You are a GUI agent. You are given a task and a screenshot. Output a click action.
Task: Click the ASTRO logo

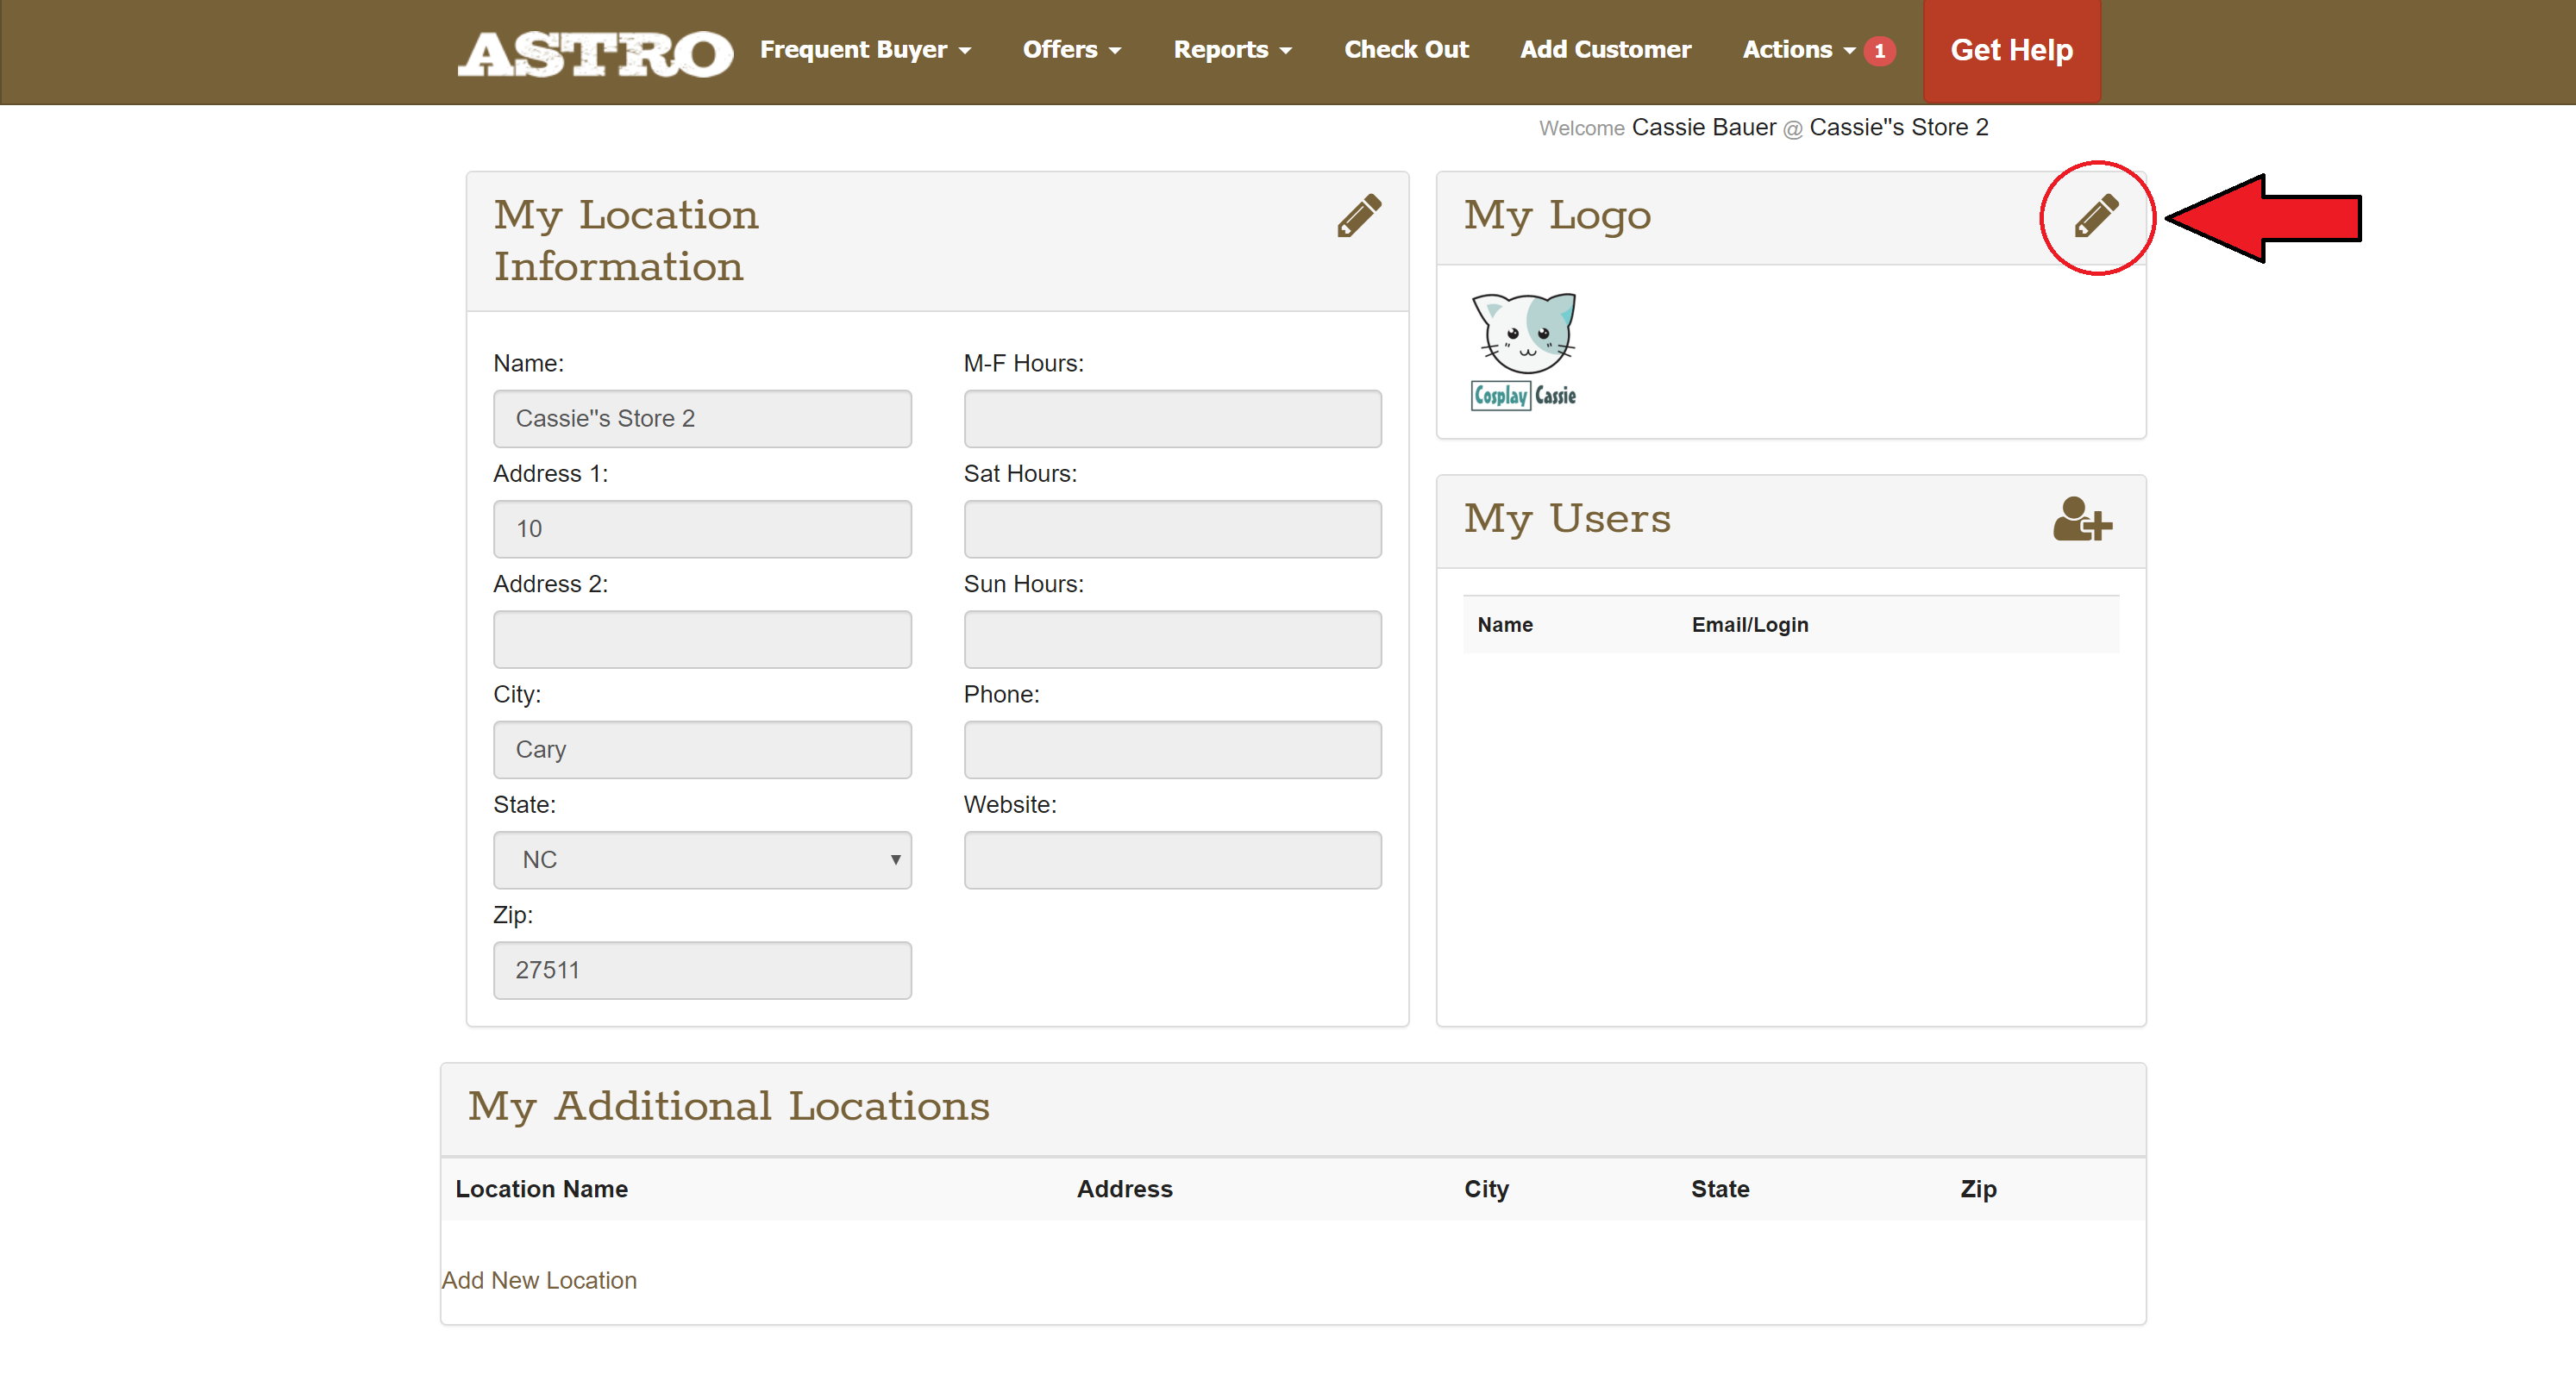596,53
